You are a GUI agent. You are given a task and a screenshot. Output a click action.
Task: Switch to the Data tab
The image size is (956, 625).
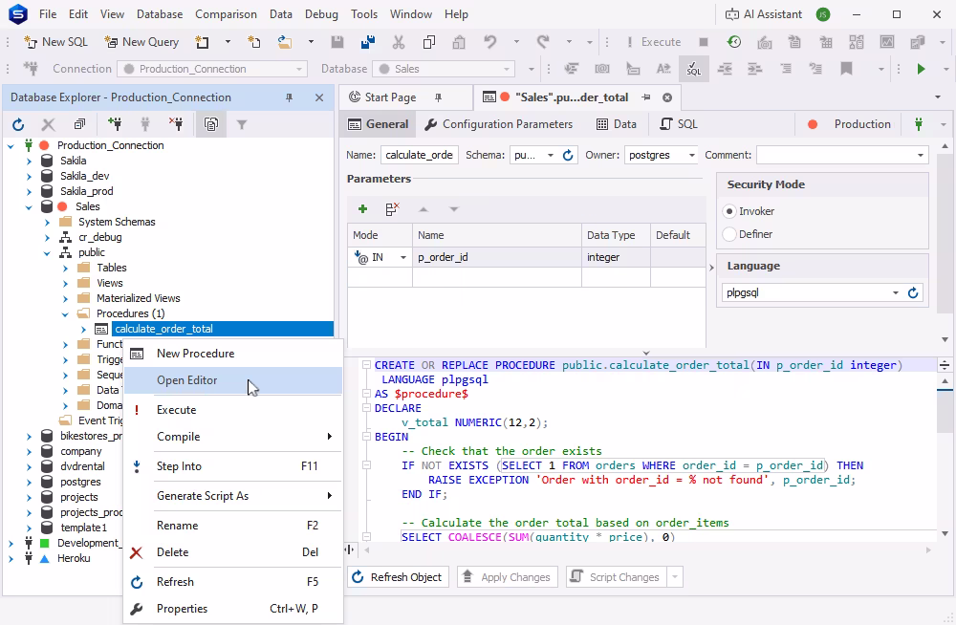[617, 124]
